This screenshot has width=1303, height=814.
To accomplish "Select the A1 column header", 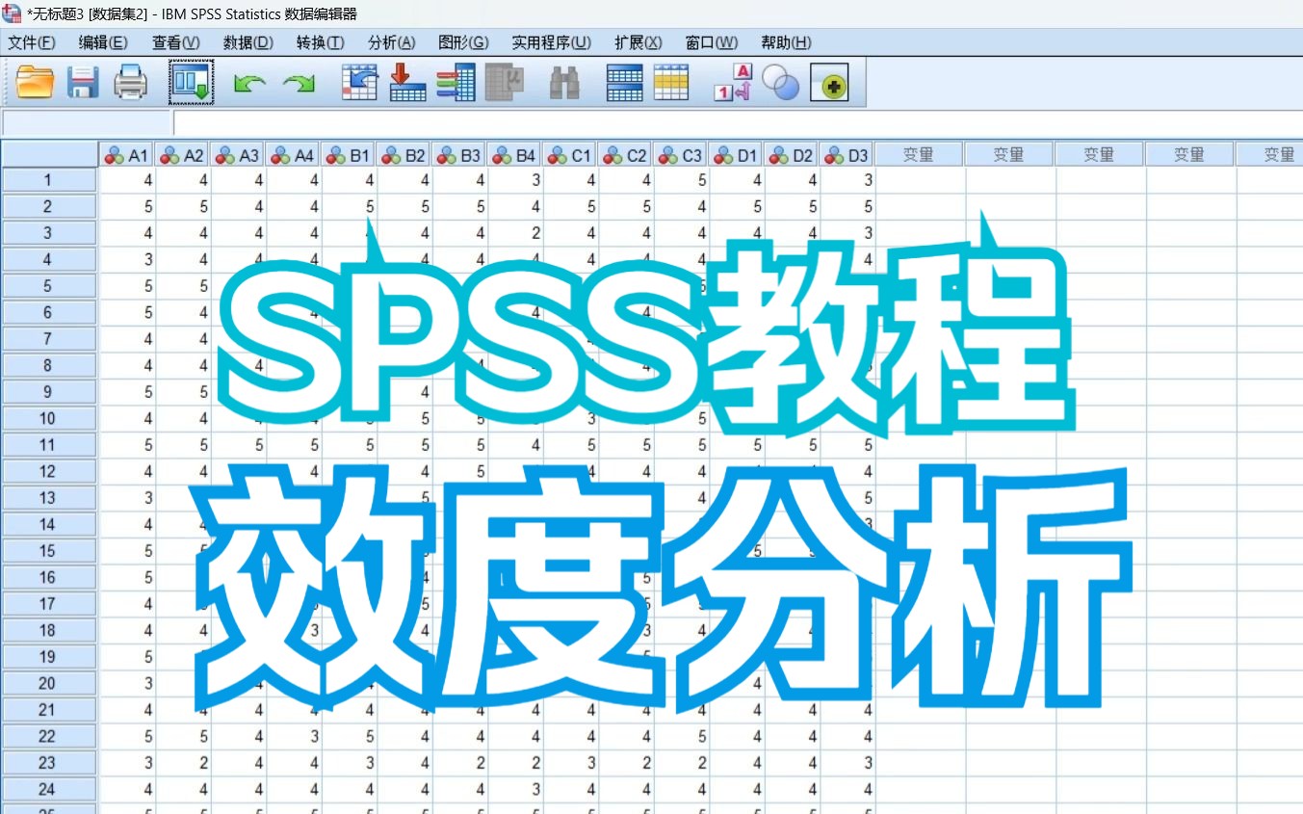I will point(127,155).
